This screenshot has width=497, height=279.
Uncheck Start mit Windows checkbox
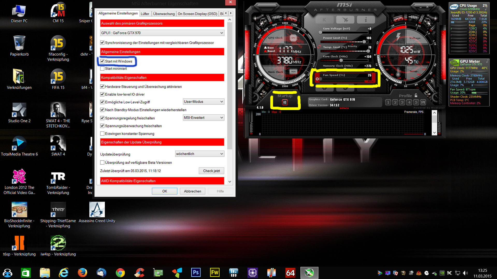[x=102, y=61]
